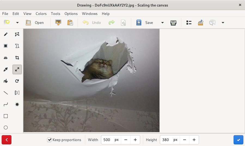Paste from clipboard icon
Image resolution: width=245 pixels, height=146 pixels.
click(70, 23)
